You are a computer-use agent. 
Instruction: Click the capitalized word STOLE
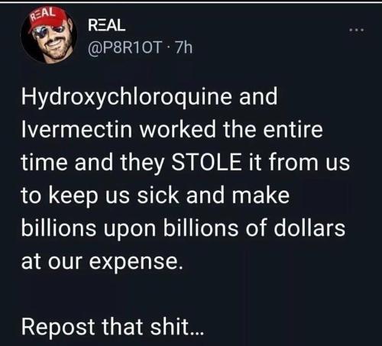coord(206,162)
